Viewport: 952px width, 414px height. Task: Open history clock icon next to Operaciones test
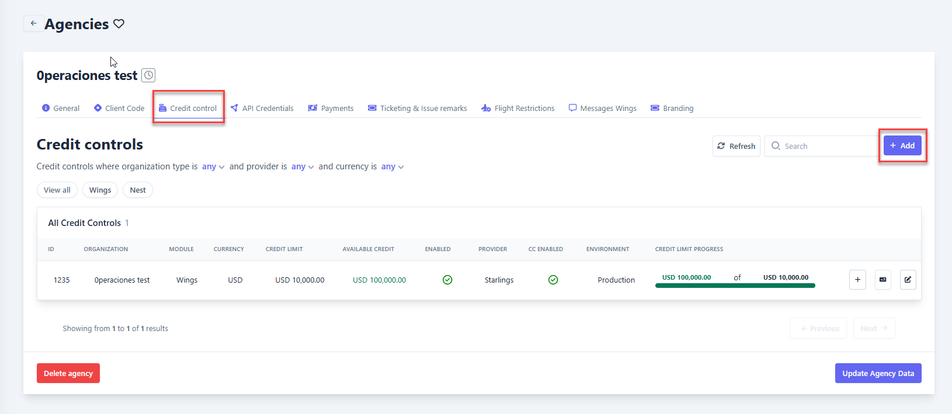point(149,75)
